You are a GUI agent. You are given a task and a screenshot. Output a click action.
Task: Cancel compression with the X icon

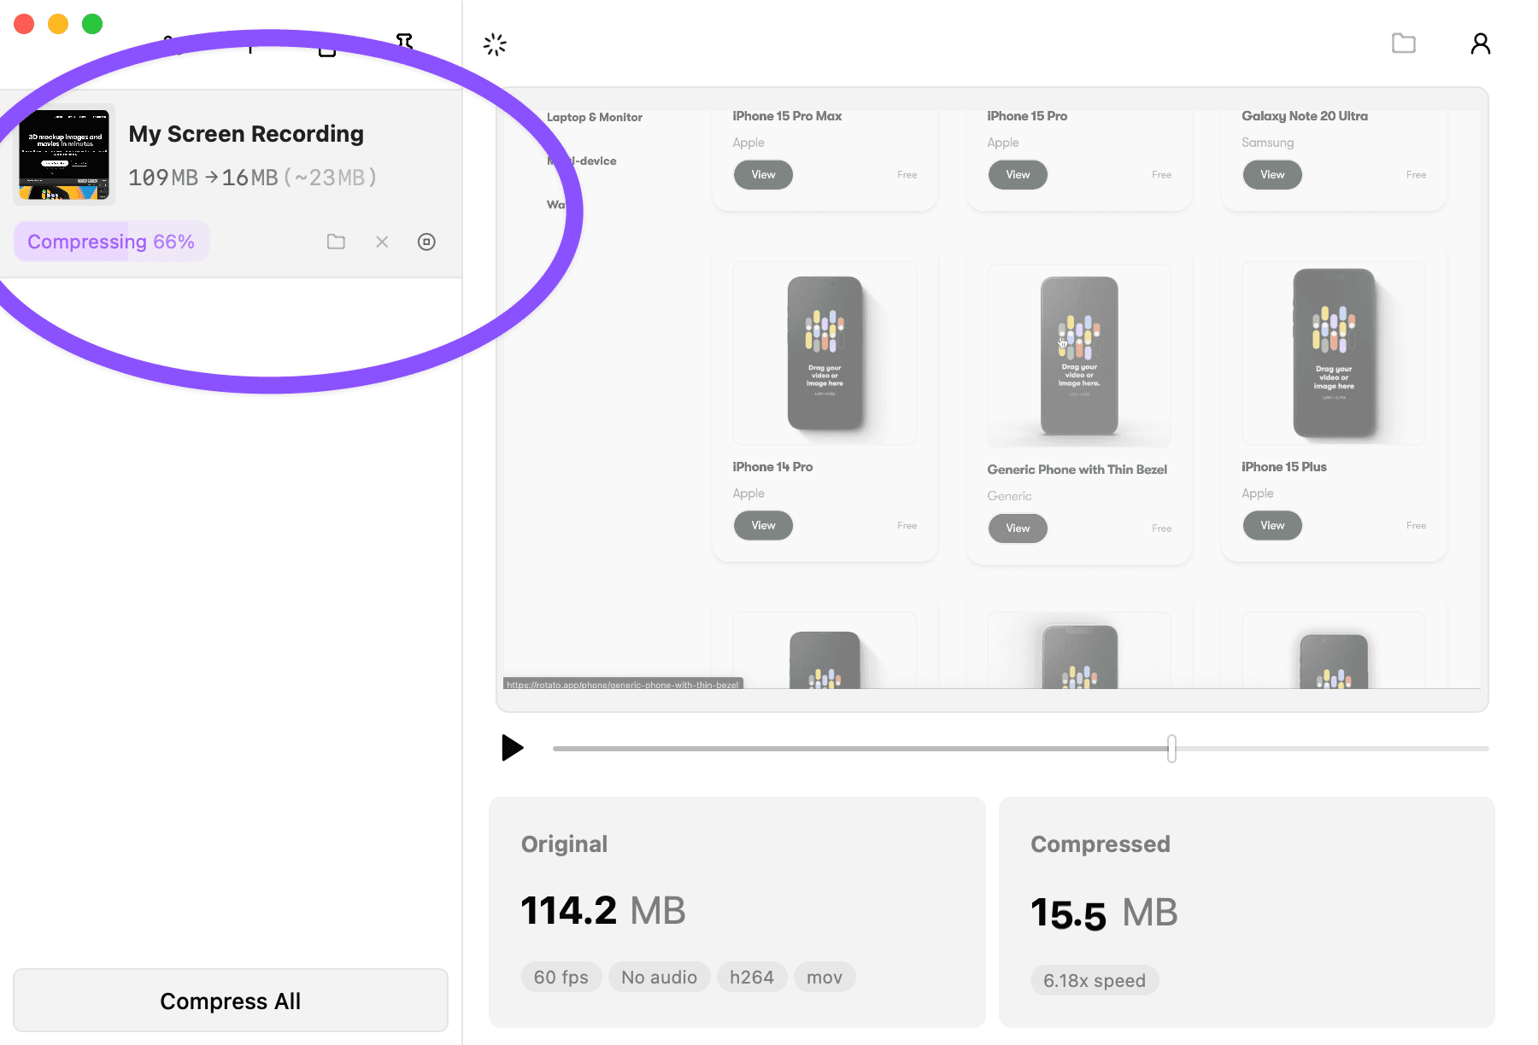click(382, 242)
